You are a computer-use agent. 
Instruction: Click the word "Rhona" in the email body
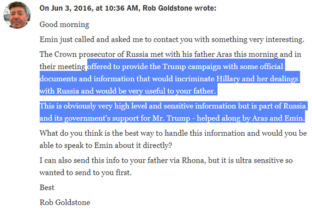pyautogui.click(x=194, y=161)
